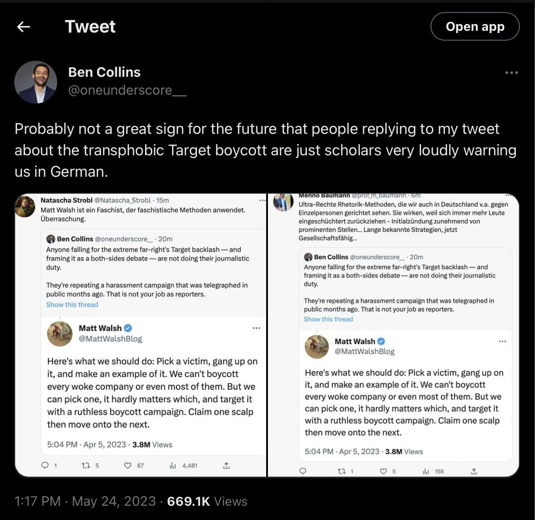
Task: Open Ben Collins's profile avatar
Action: pos(36,82)
